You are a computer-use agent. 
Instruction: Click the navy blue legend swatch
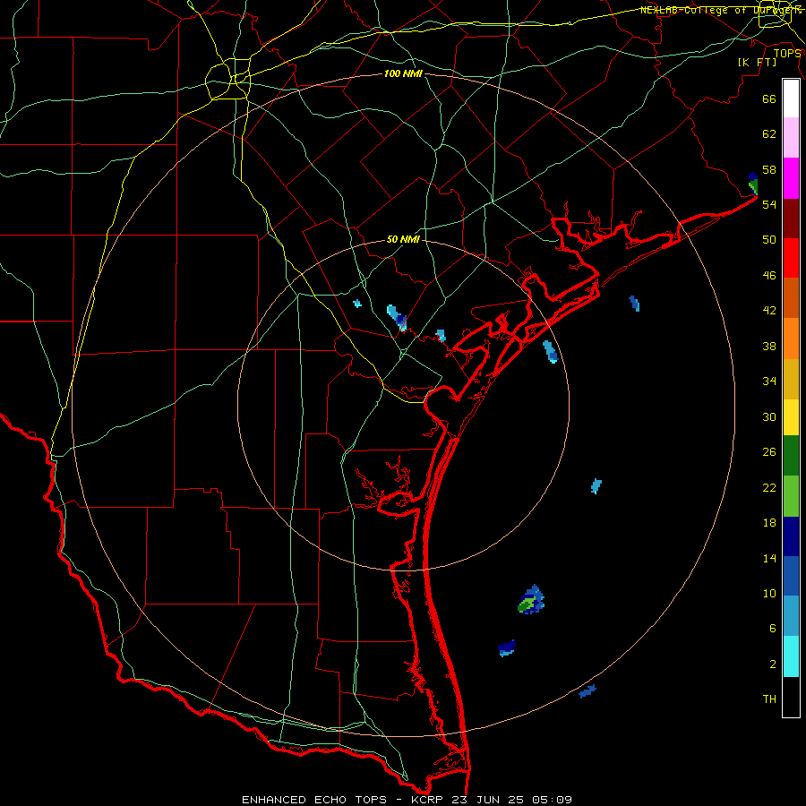point(791,536)
